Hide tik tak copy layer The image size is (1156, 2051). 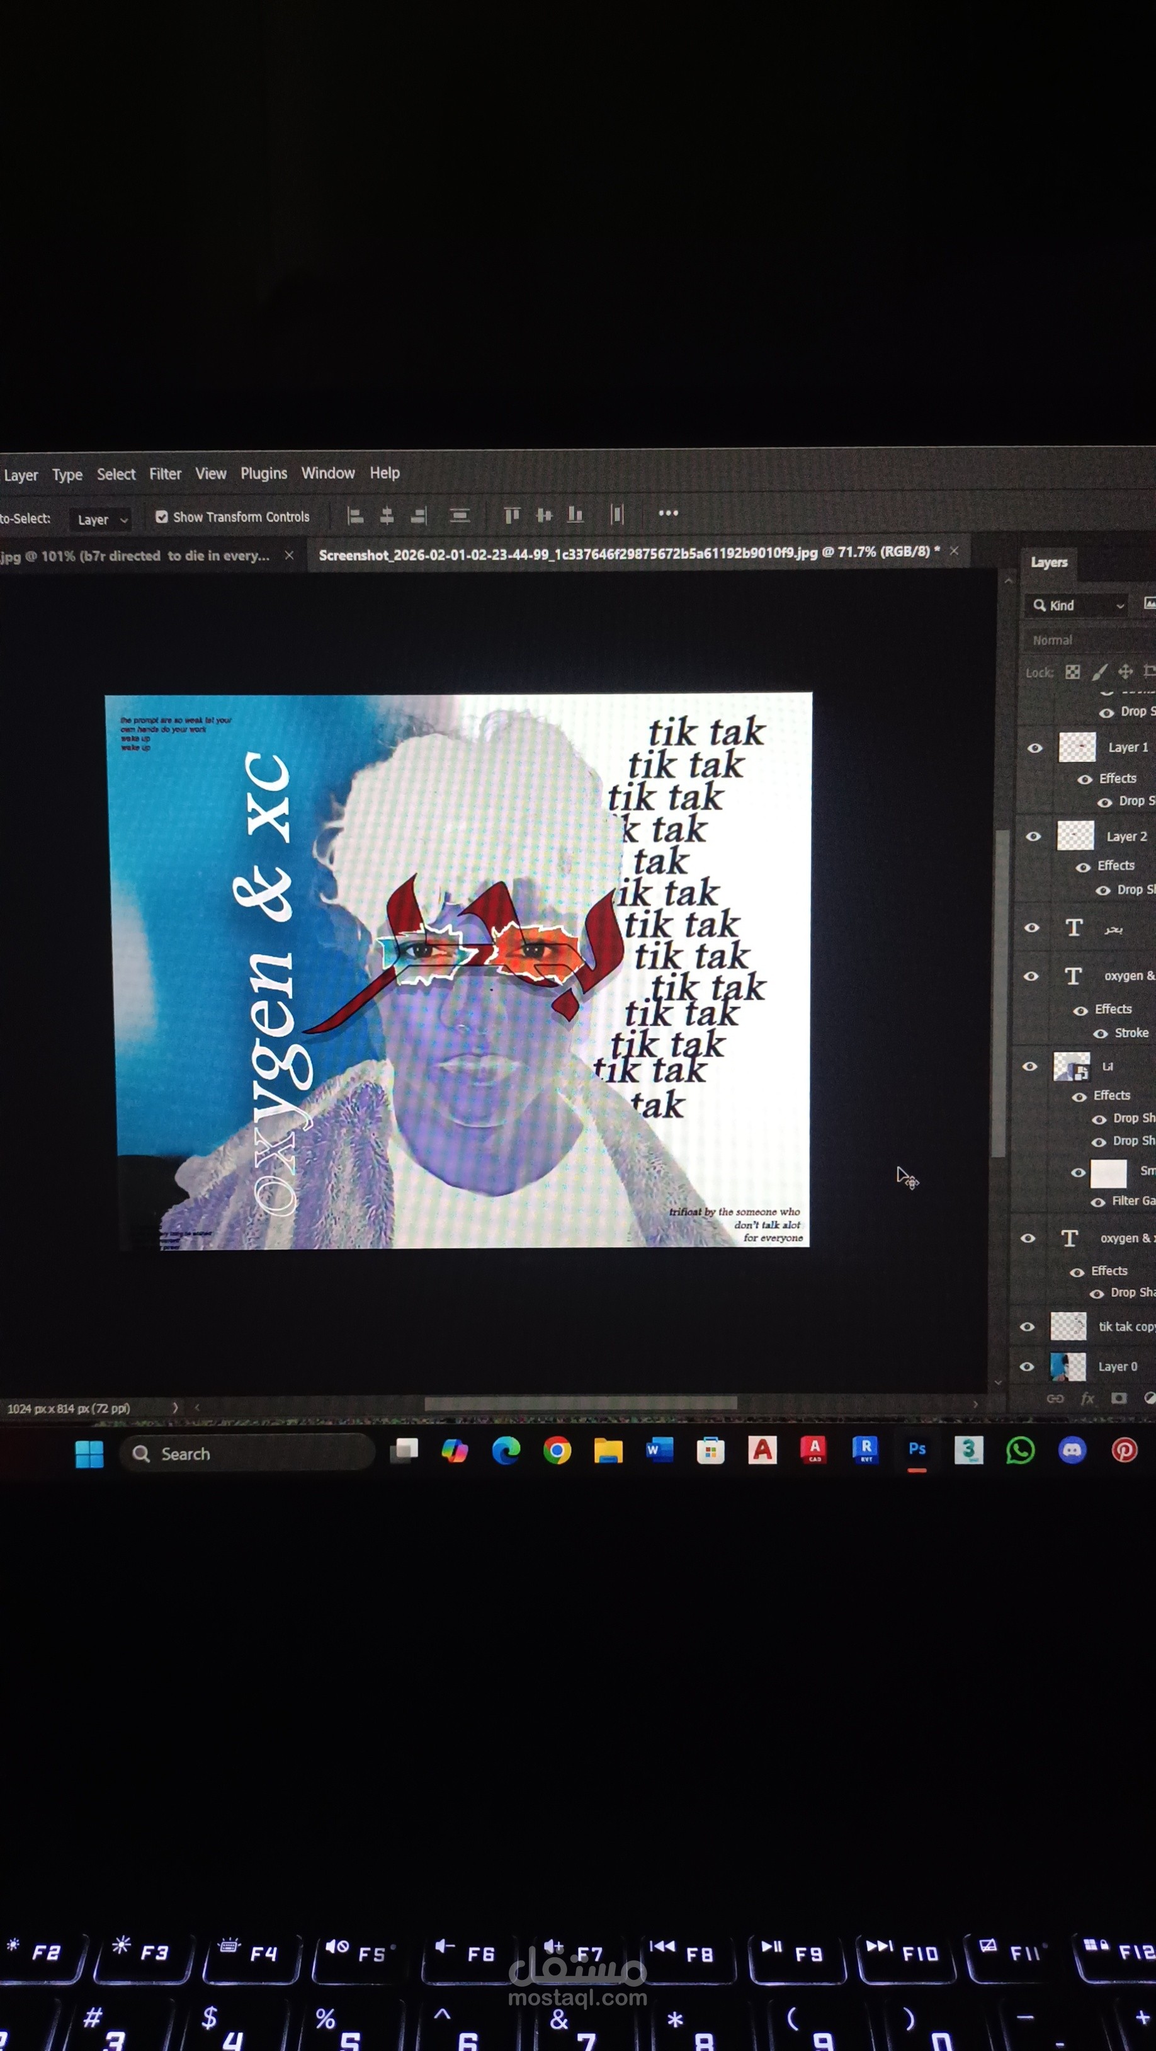[x=1027, y=1327]
